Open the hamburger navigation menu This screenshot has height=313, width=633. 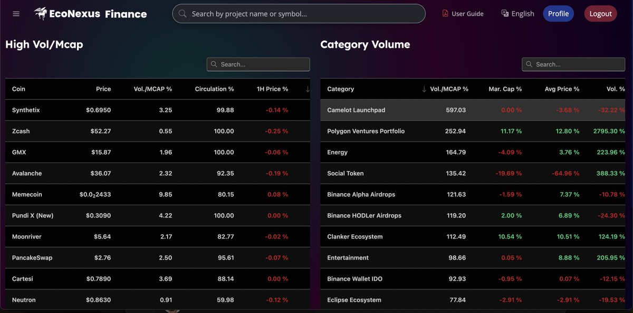coord(16,13)
